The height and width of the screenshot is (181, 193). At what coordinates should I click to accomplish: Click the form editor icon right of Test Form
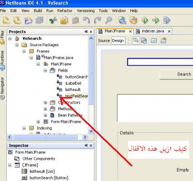point(164,40)
